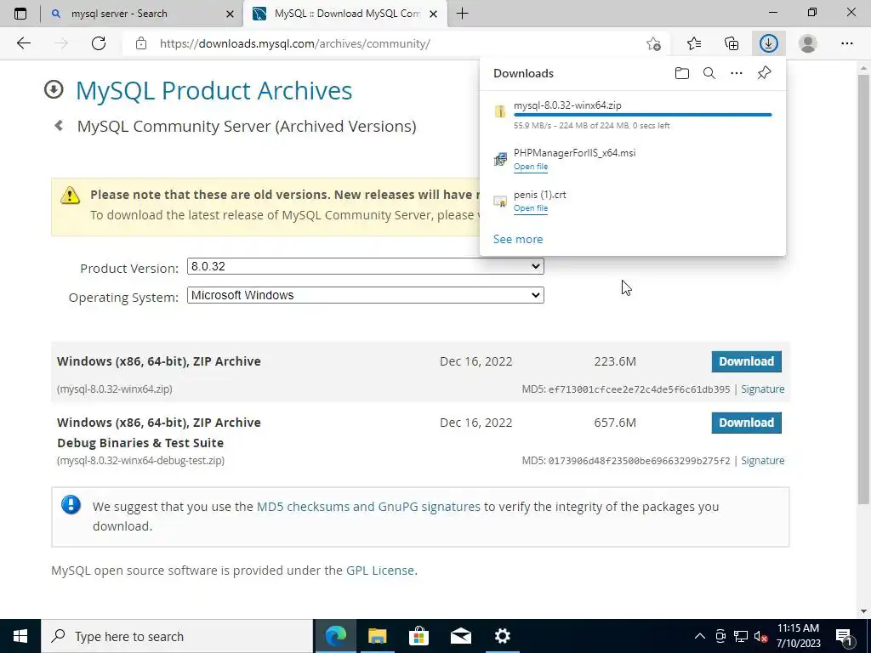This screenshot has width=871, height=653.
Task: Open Settings and more menu
Action: click(x=846, y=43)
